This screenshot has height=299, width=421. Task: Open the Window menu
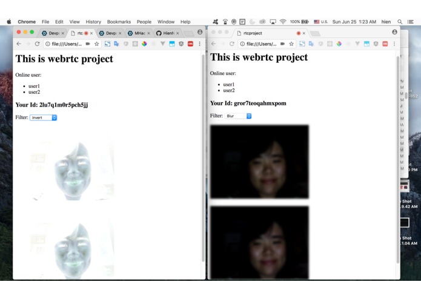click(x=165, y=22)
